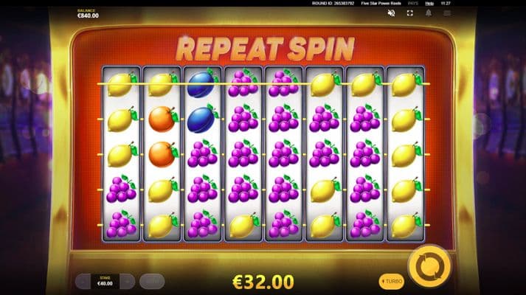The width and height of the screenshot is (526, 295).
Task: Open the hamburger menu
Action: [x=447, y=13]
